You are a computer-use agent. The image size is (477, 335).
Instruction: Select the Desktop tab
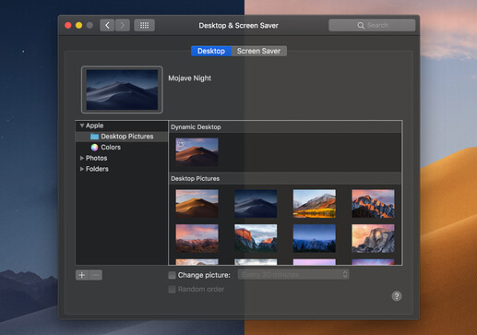[211, 51]
